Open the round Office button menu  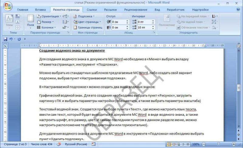point(7,5)
